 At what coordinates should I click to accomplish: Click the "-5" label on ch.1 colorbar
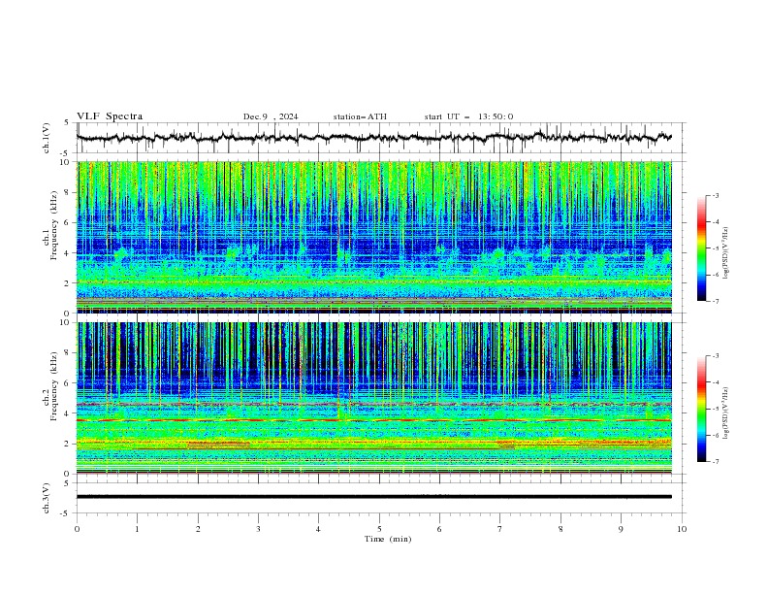(x=715, y=248)
